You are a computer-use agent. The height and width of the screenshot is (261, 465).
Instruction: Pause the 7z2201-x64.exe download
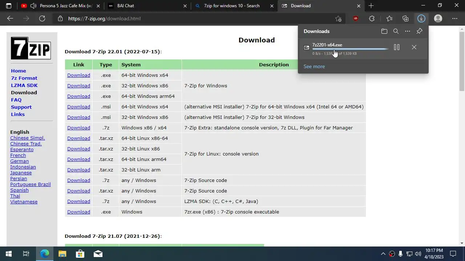[x=397, y=47]
